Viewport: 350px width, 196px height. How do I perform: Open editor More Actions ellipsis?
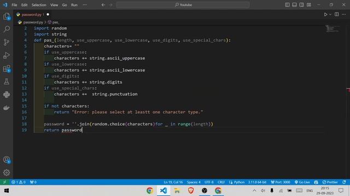pos(343,15)
